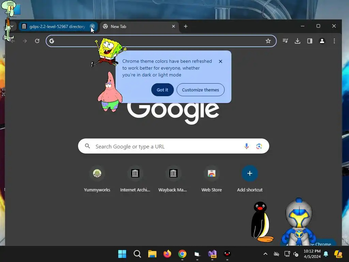Open the Chrome three-dot menu
Viewport: 349px width, 262px height.
[334, 41]
